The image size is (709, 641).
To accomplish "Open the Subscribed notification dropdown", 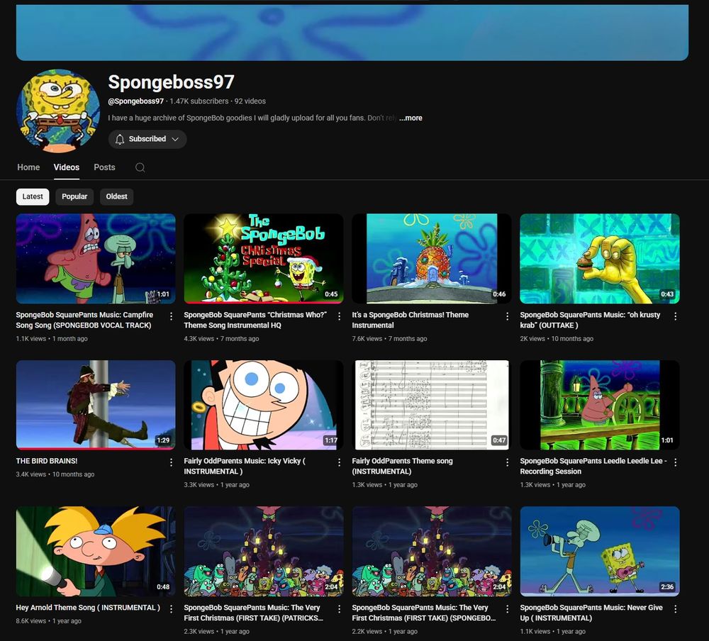I will point(147,139).
